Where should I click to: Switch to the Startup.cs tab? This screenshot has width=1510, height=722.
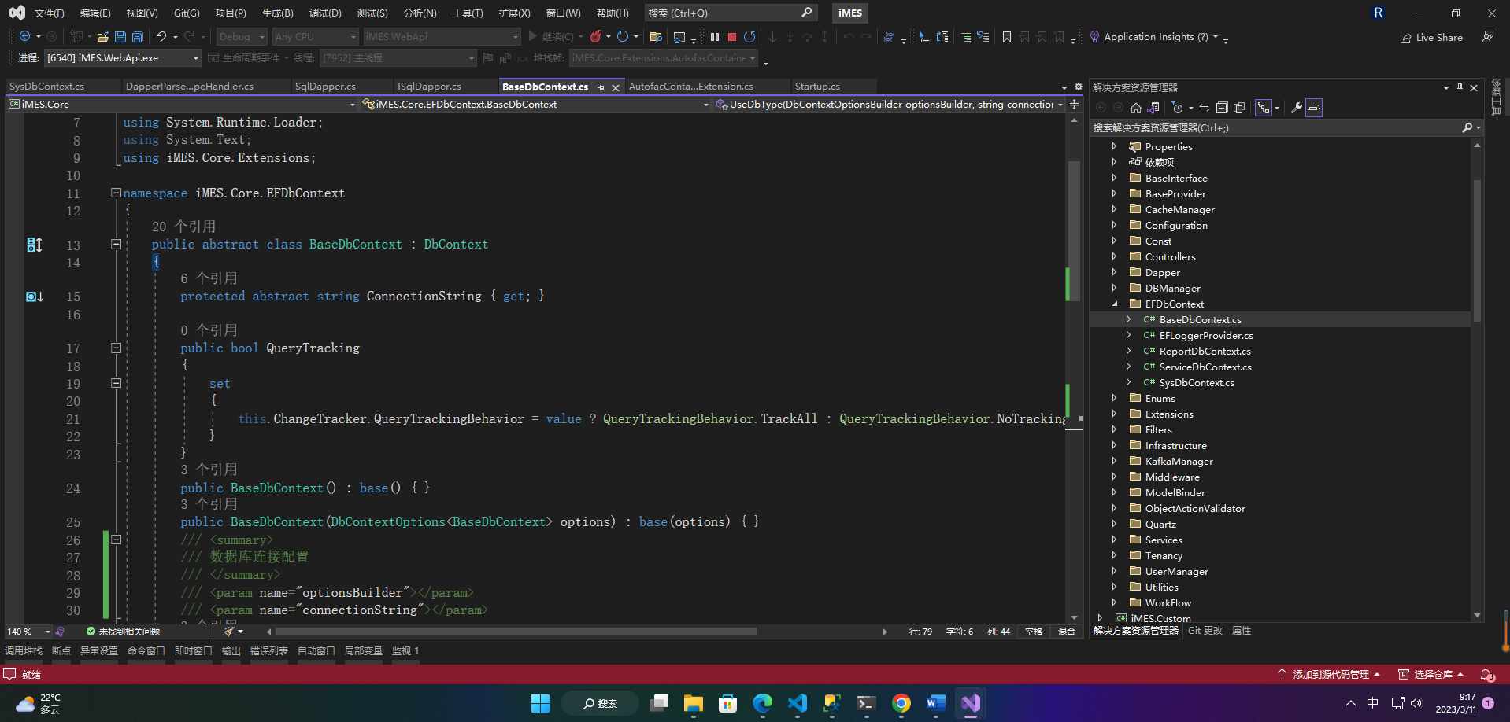(817, 87)
